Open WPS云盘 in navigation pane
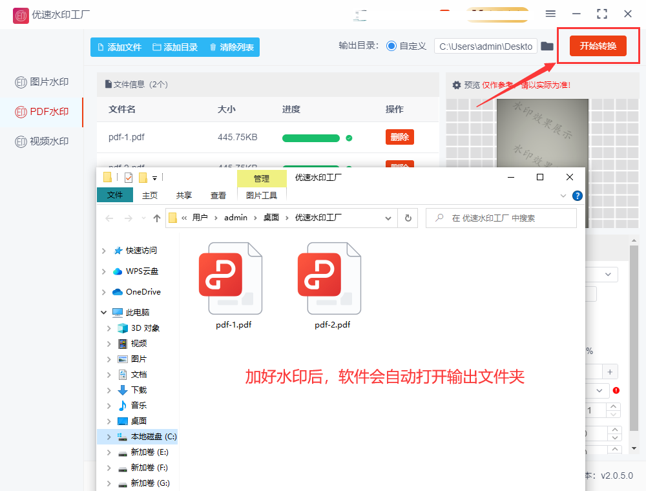Viewport: 646px width, 491px height. coord(141,271)
